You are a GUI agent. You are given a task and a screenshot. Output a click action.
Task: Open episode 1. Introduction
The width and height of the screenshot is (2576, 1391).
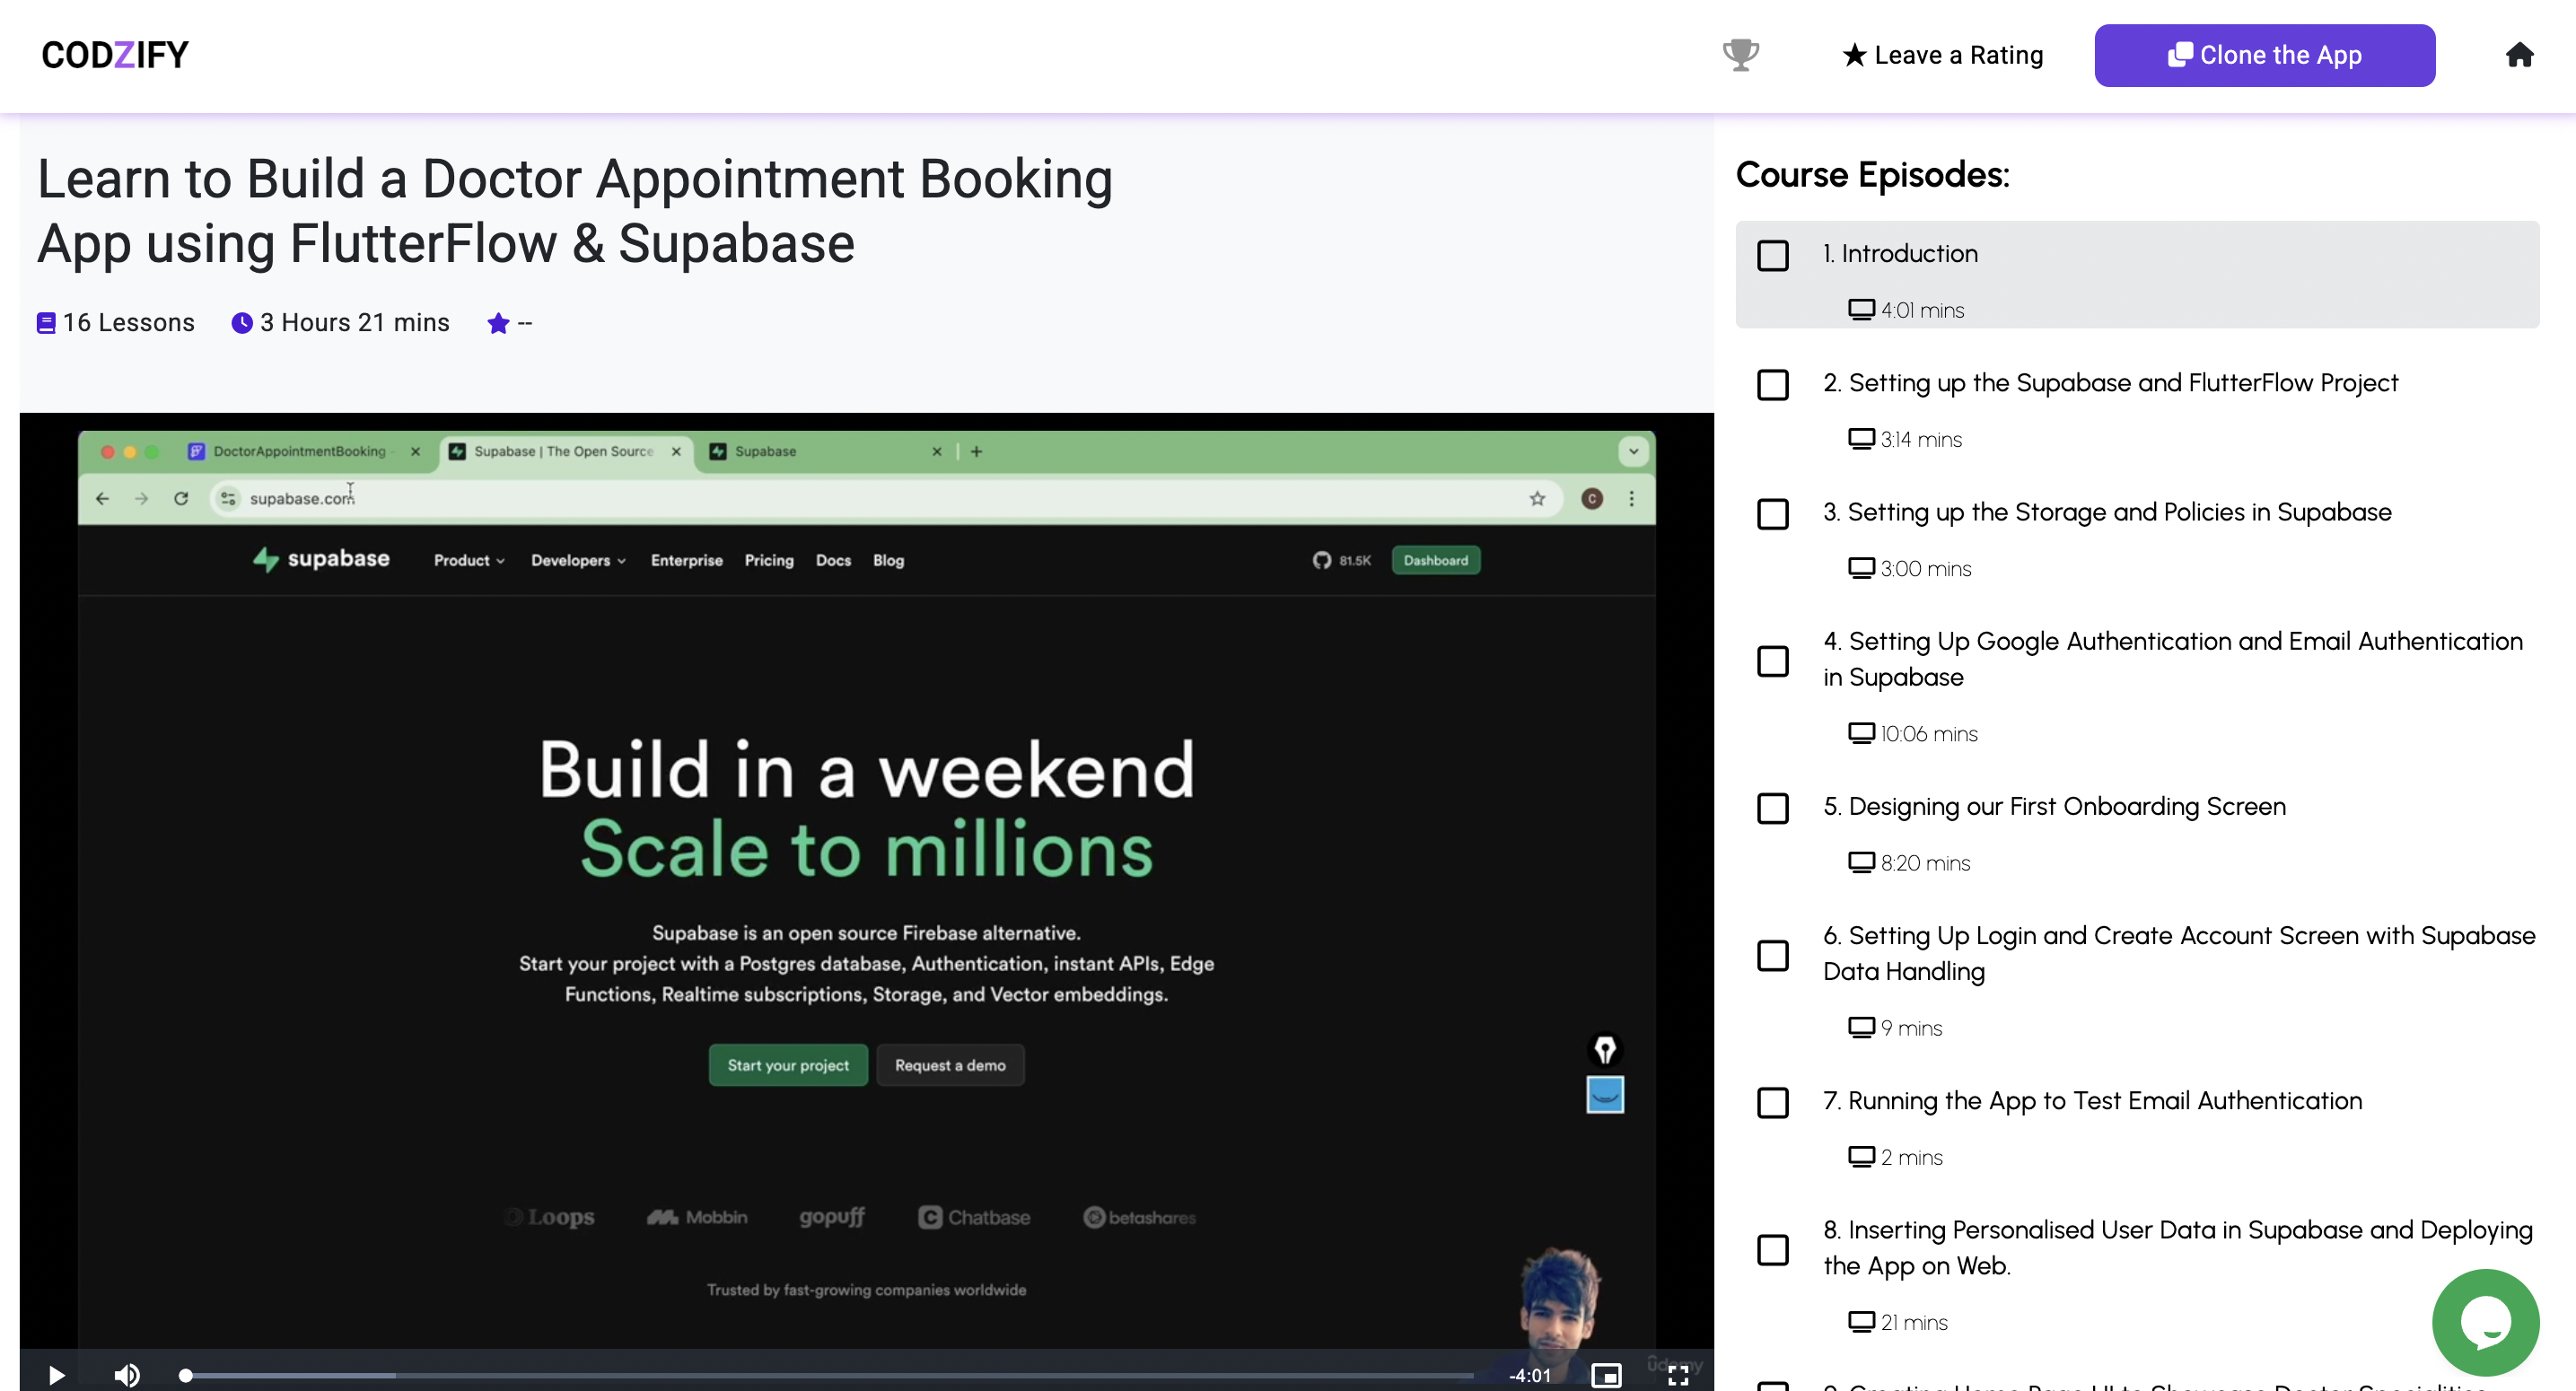pyautogui.click(x=1899, y=253)
